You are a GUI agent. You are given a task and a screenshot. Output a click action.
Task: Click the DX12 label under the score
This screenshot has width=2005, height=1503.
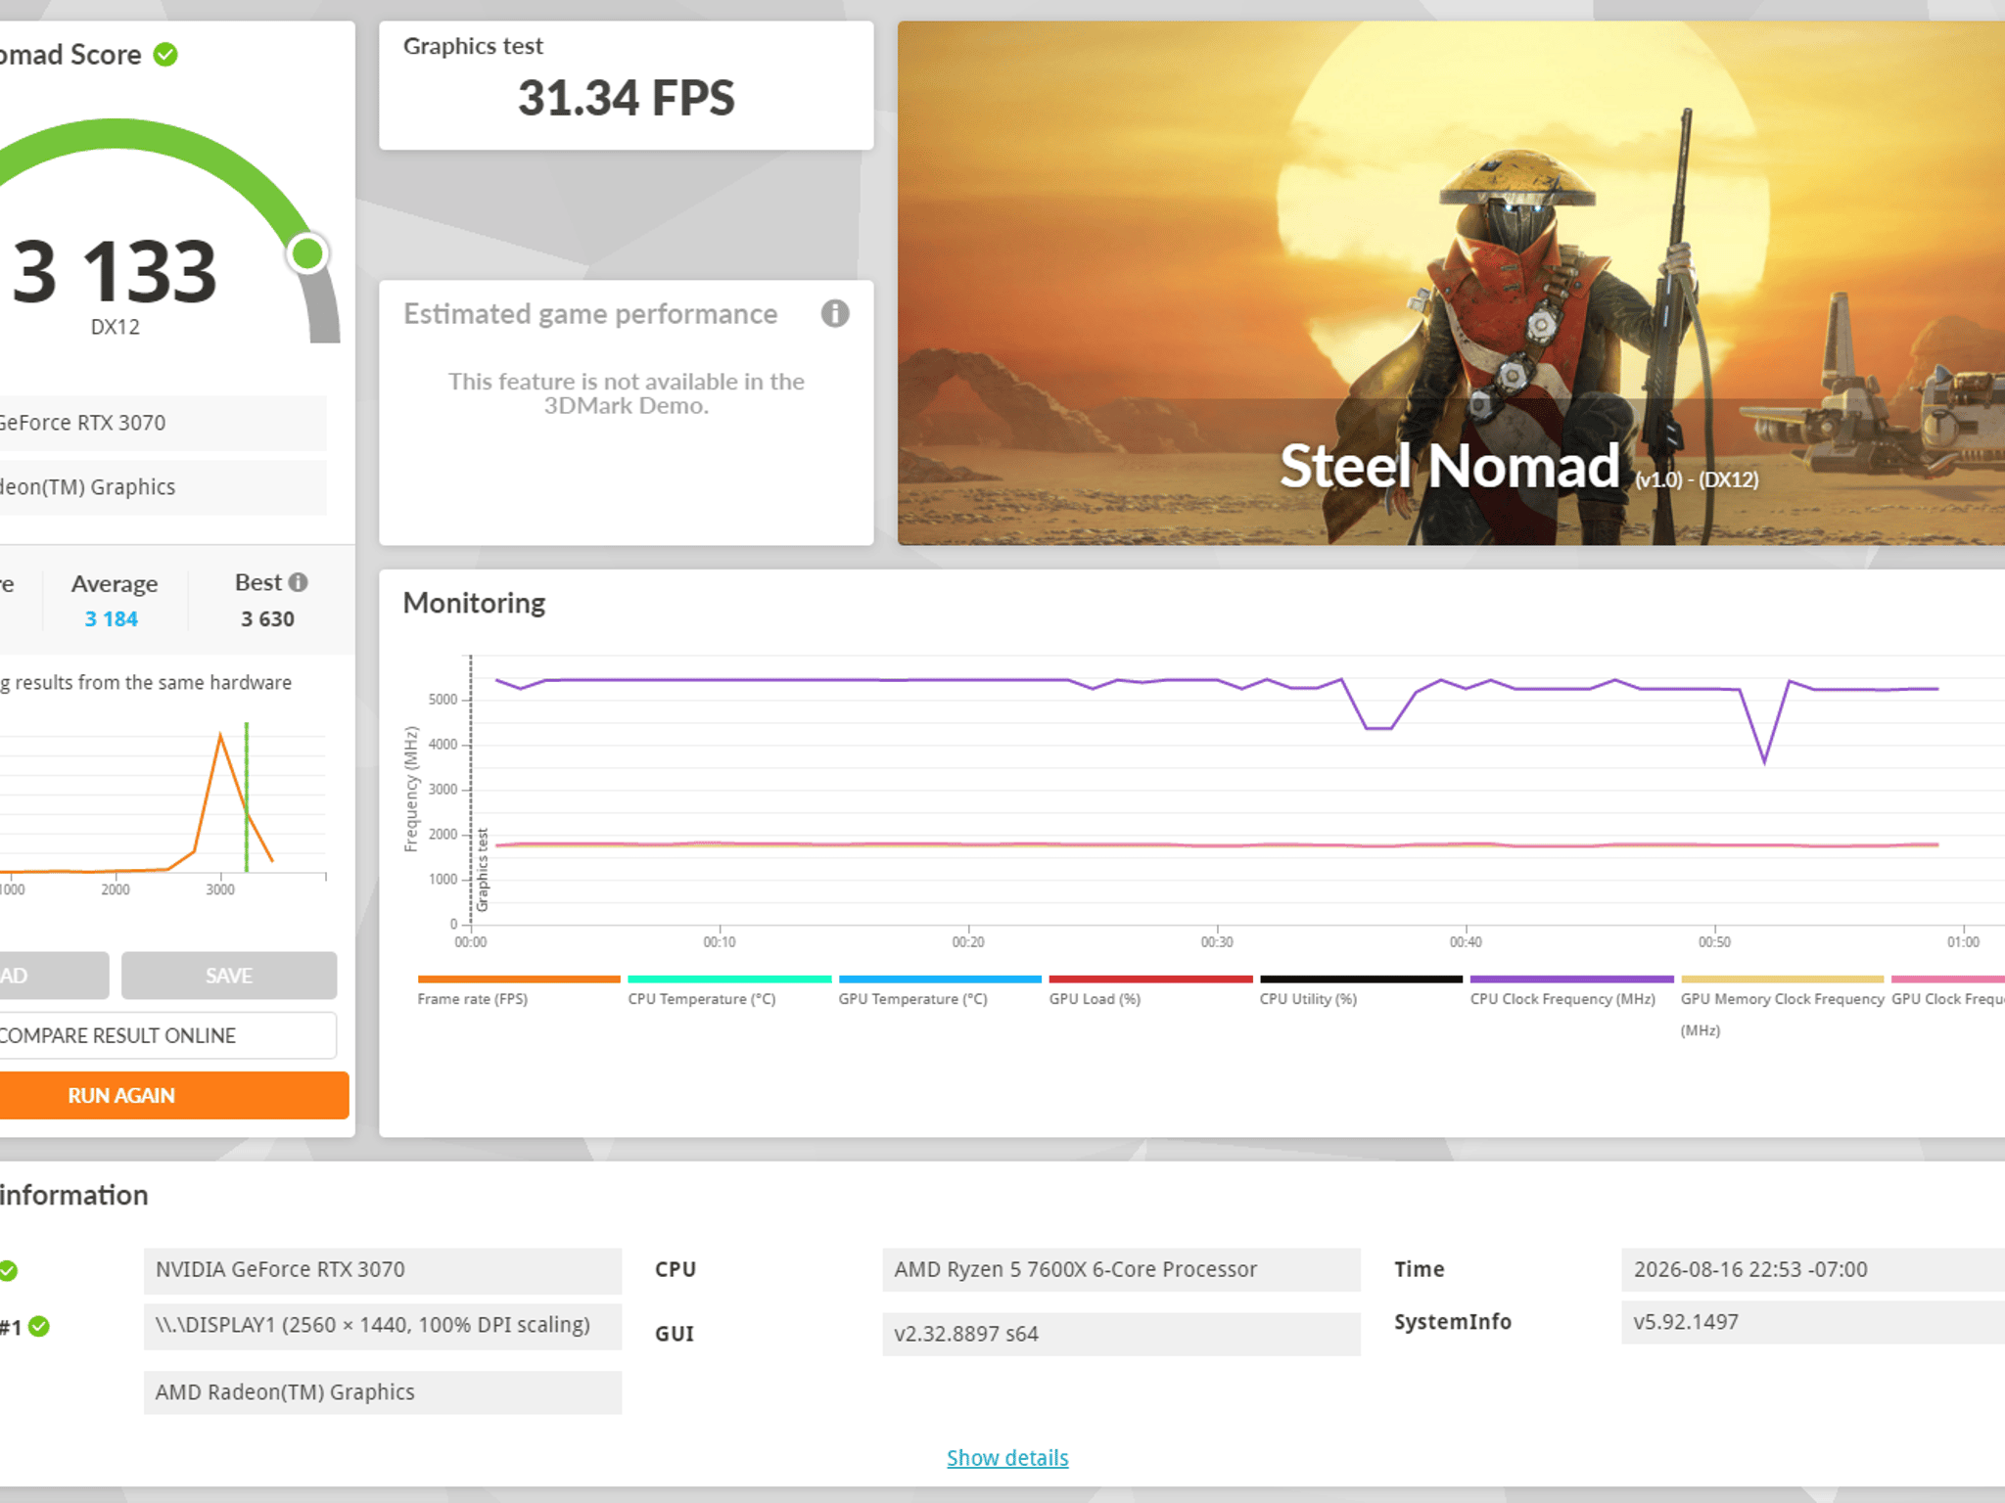[x=116, y=327]
